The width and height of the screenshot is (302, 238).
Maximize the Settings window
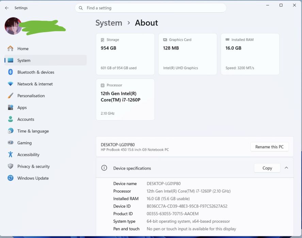[281, 5]
